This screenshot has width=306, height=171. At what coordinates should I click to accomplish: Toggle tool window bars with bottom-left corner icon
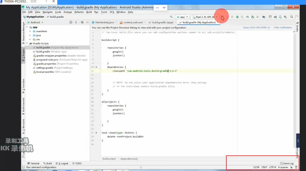(x=23, y=167)
